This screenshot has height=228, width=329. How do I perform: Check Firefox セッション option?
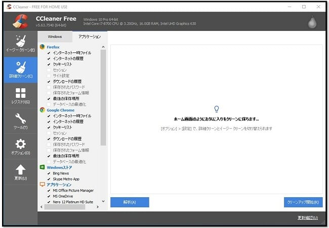click(x=49, y=70)
